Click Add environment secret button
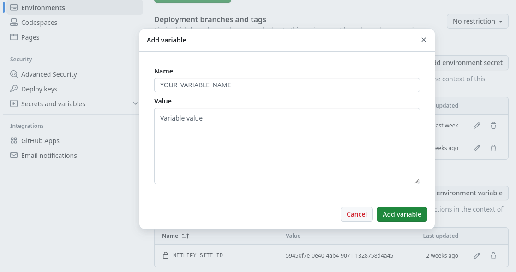Image resolution: width=516 pixels, height=272 pixels. pos(471,62)
